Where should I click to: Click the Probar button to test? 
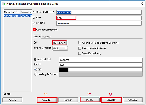coord(90,100)
